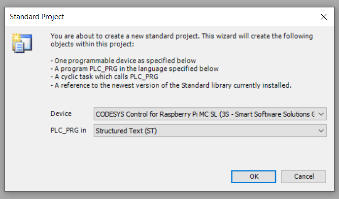Confirm the project with OK
339x199 pixels.
[x=253, y=176]
